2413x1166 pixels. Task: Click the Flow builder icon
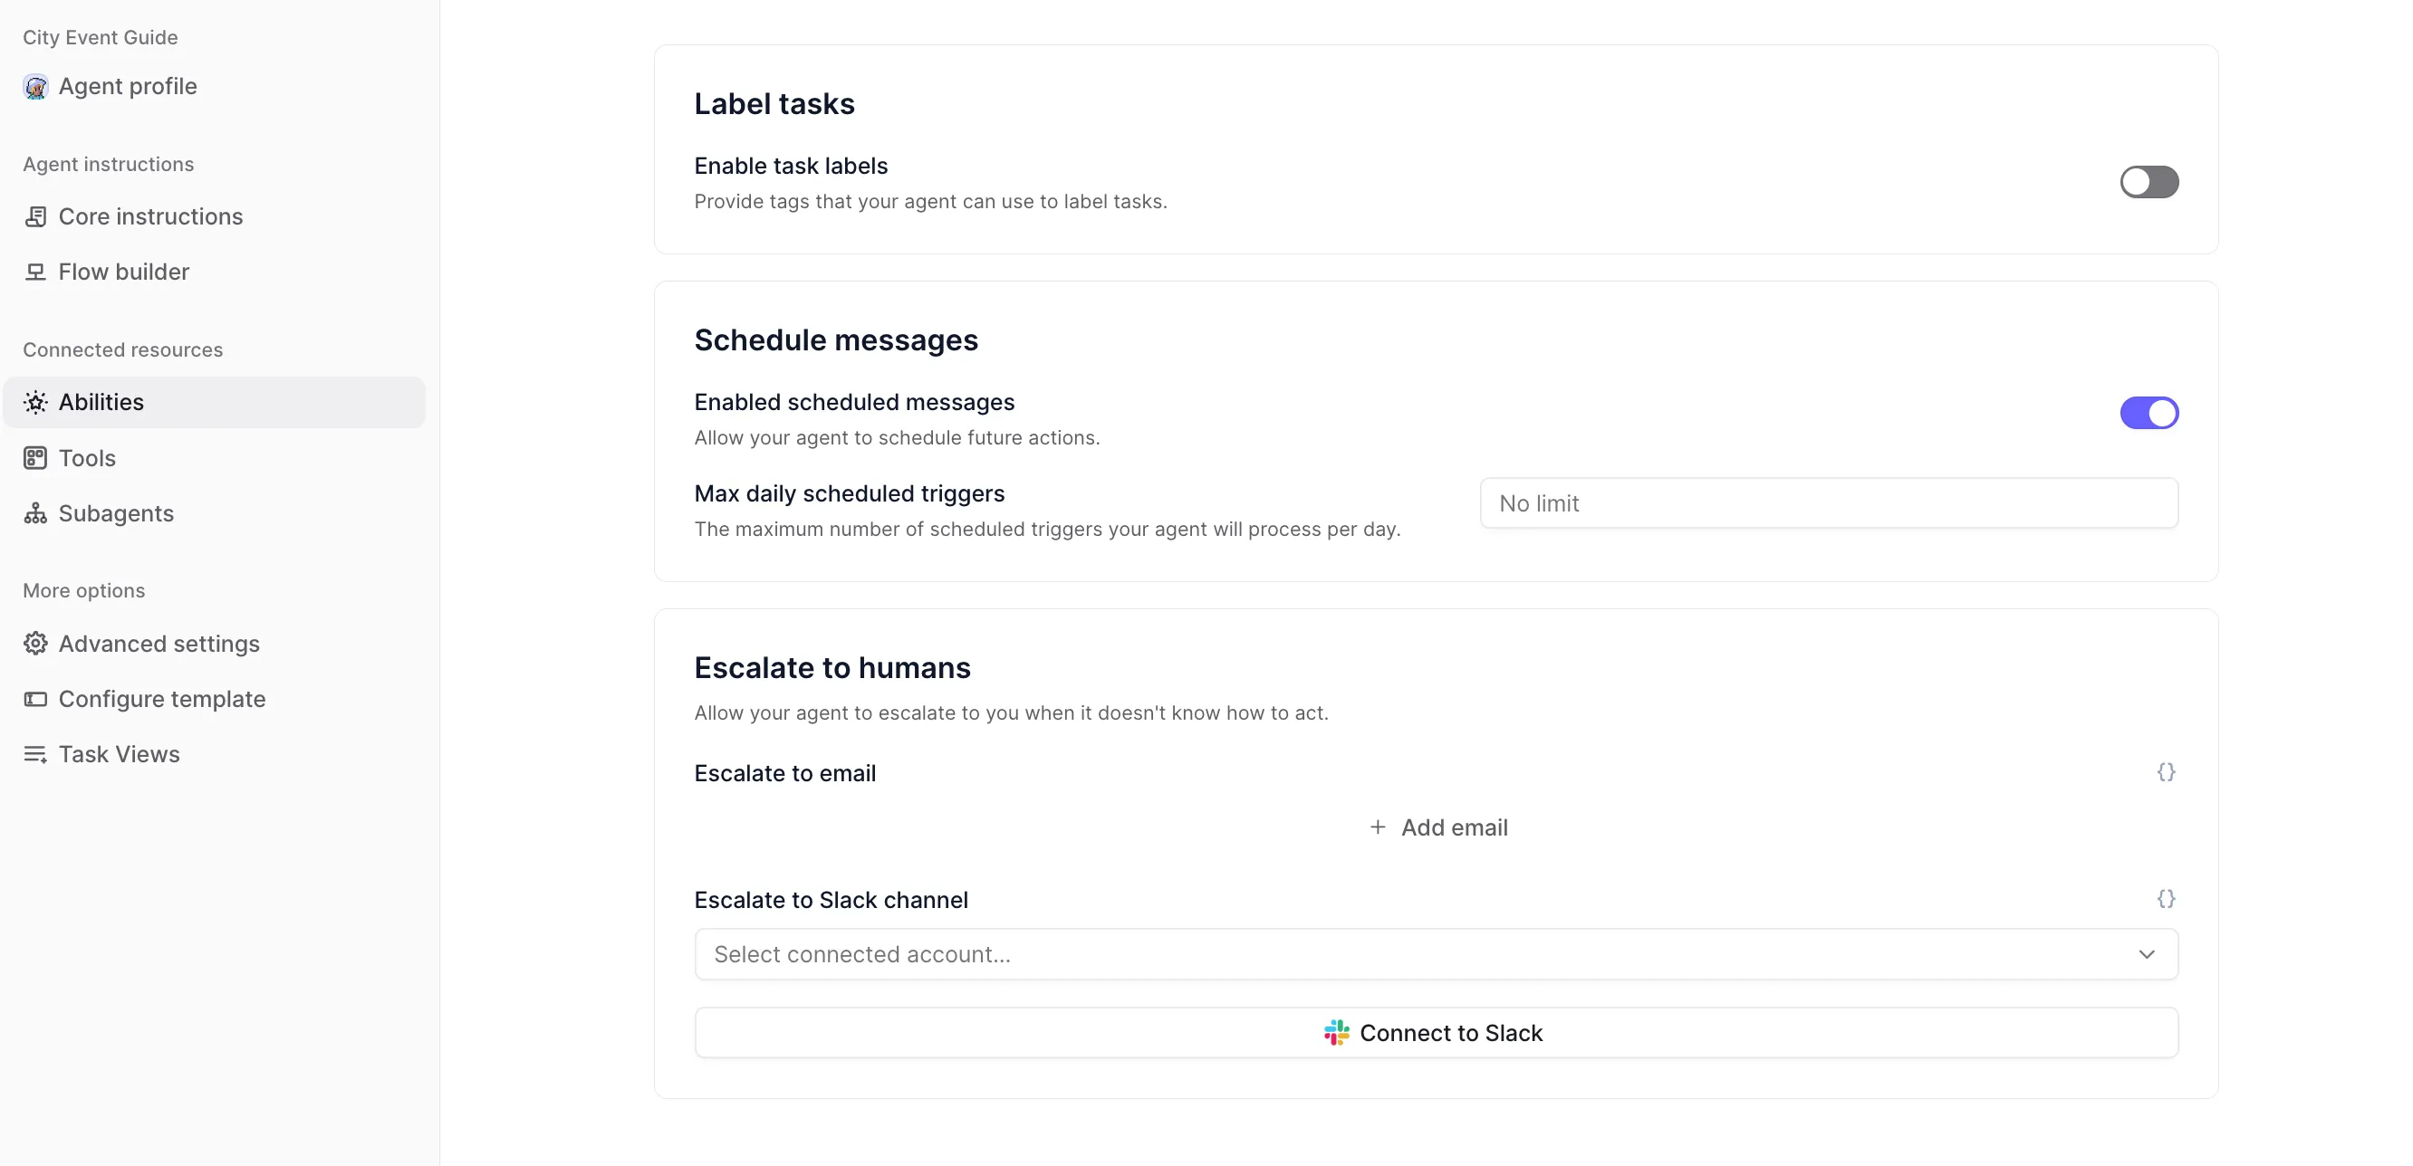[x=35, y=272]
